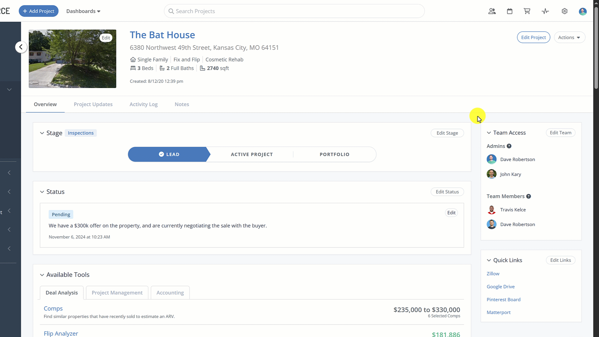Click Dave Robertson's admin avatar

[x=491, y=159]
